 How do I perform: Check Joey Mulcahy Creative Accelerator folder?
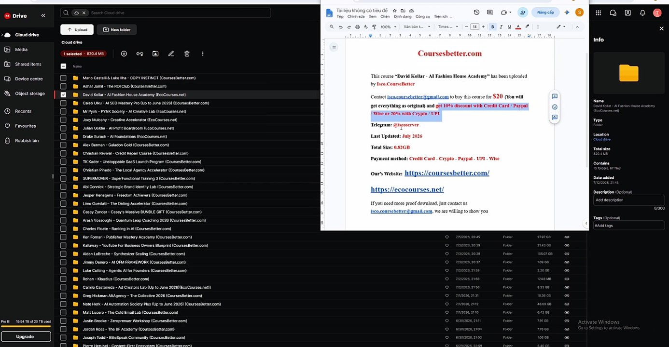pyautogui.click(x=63, y=120)
